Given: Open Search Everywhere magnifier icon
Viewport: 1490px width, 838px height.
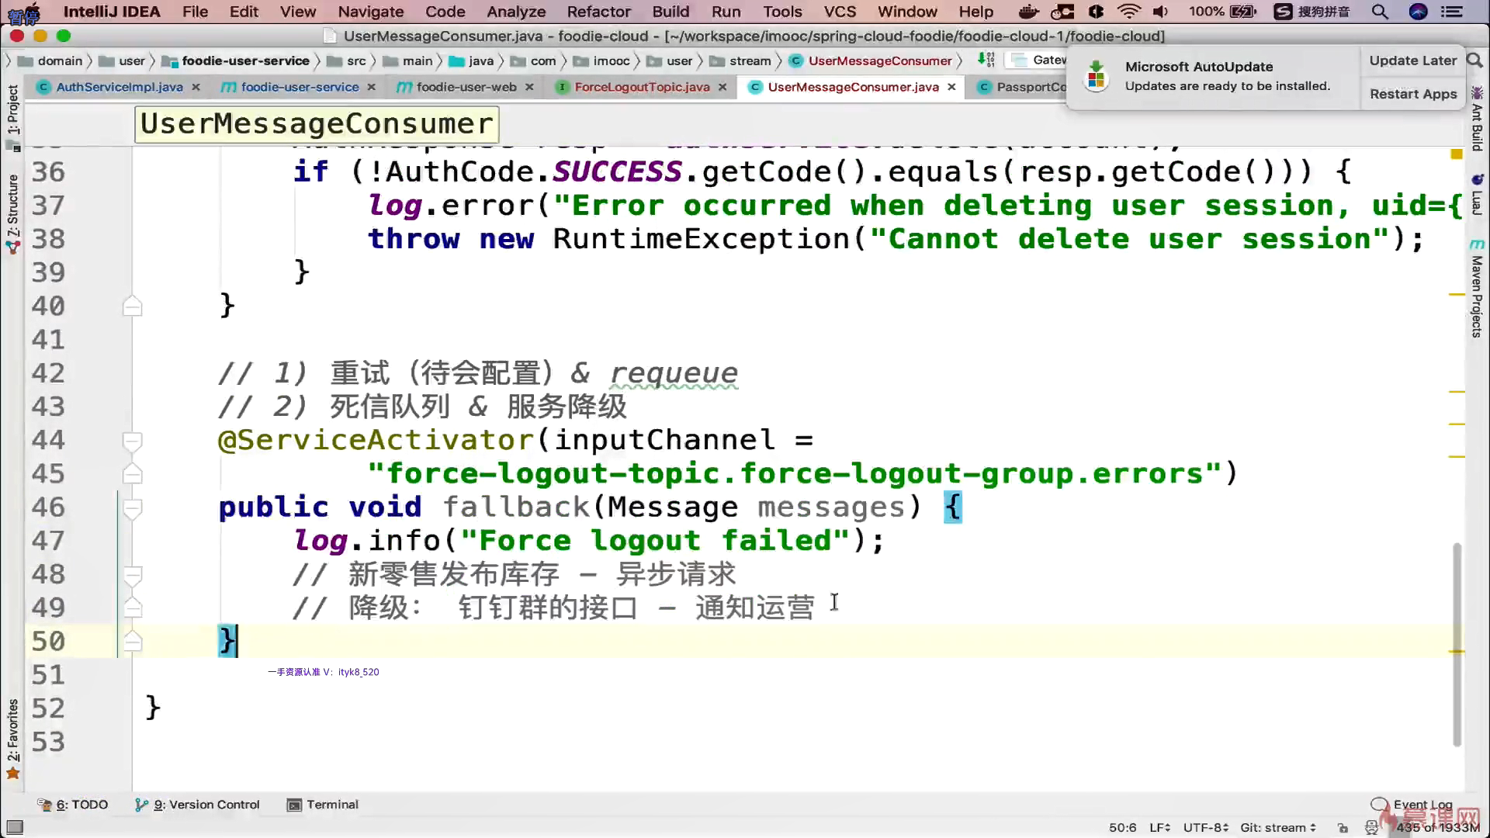Looking at the screenshot, I should 1474,61.
